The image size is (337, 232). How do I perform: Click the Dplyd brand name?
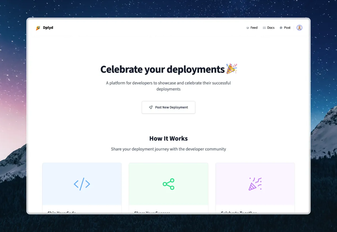point(48,27)
